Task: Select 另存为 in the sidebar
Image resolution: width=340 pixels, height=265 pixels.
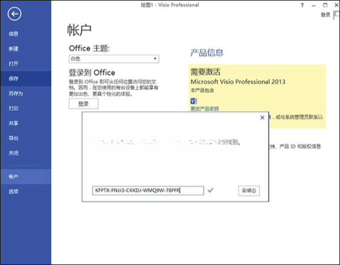Action: pos(15,93)
